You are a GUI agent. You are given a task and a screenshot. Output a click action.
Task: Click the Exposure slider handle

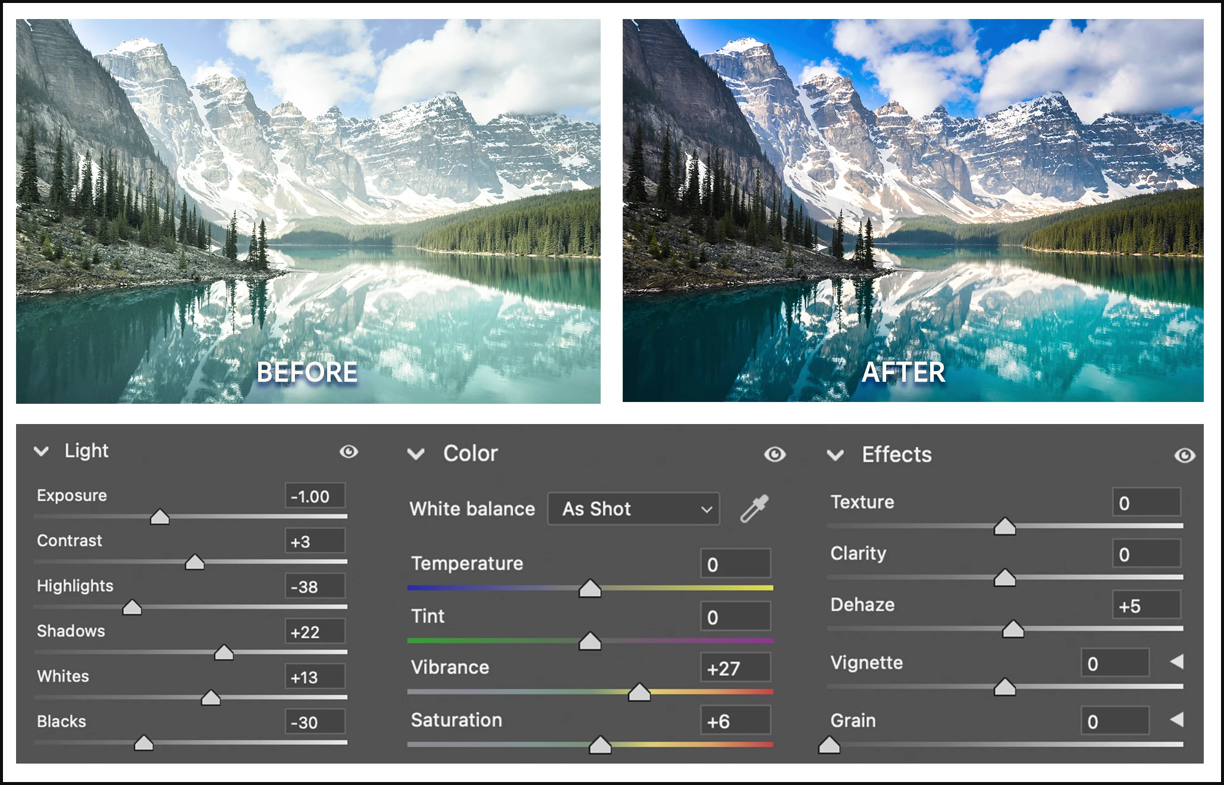coord(159,517)
